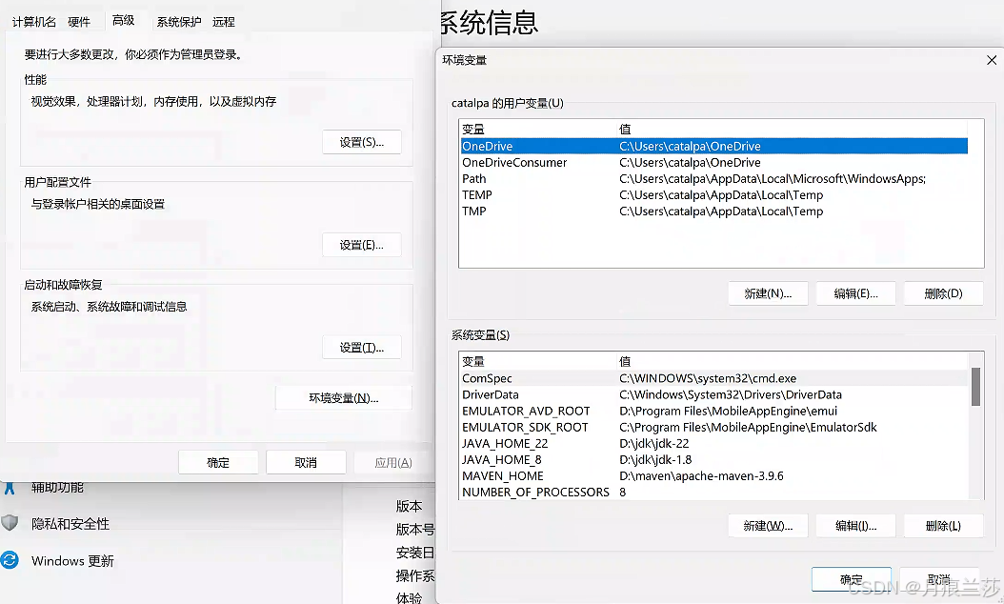Select the EMULATOR_AVD_ROOT variable row
The height and width of the screenshot is (604, 1004).
[x=713, y=412]
